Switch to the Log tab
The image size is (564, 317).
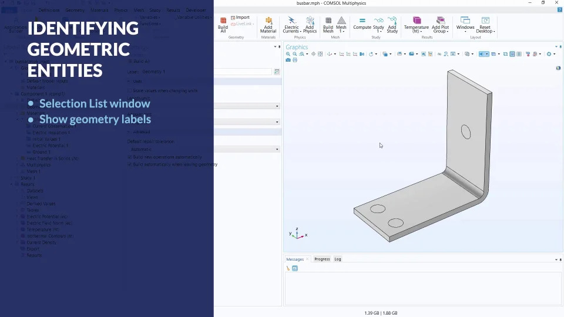(x=338, y=259)
